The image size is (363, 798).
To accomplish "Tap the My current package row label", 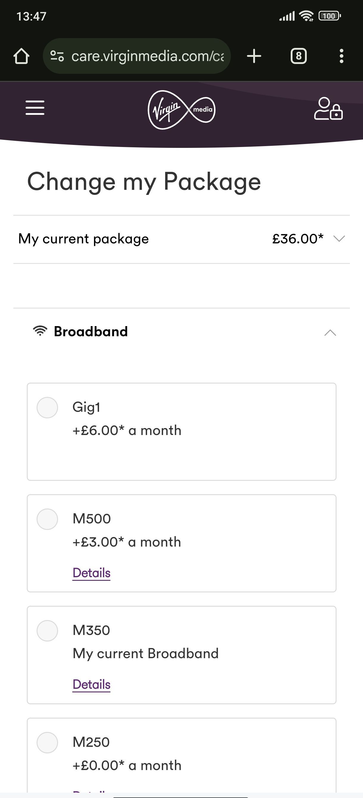I will pos(83,239).
